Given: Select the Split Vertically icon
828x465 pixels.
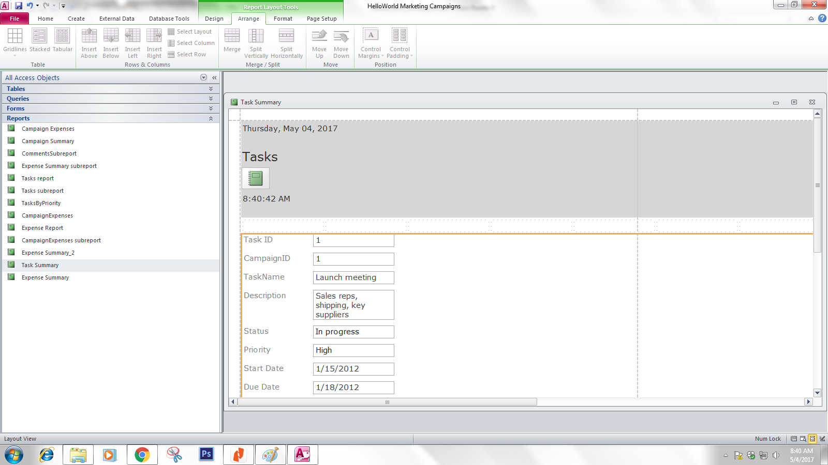Looking at the screenshot, I should (x=256, y=41).
